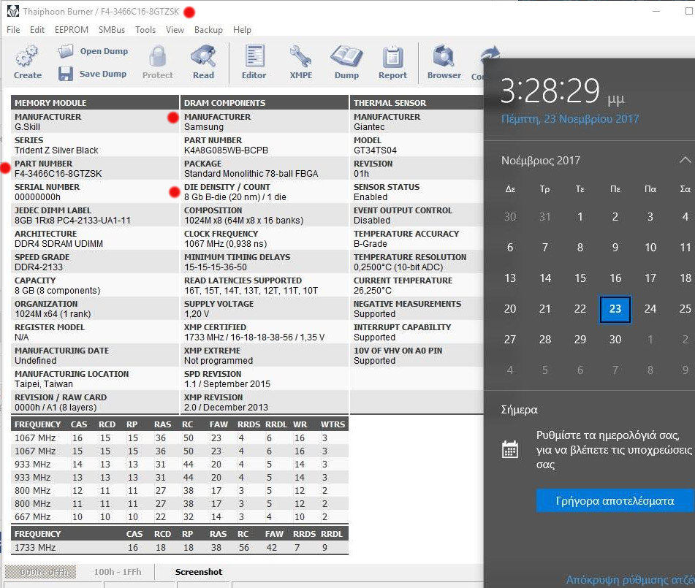Click the Trident Z Silver Black series value
The image size is (695, 588).
(56, 150)
